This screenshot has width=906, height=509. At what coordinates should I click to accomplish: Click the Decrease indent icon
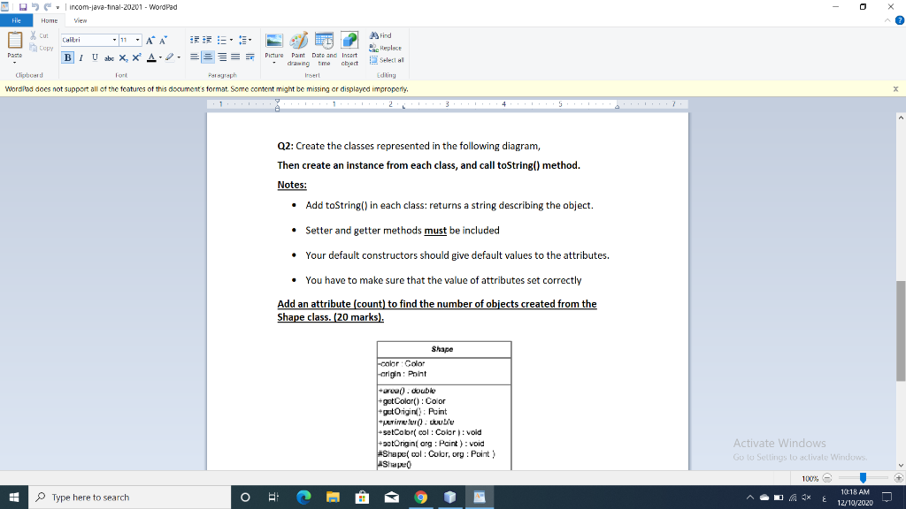point(195,40)
